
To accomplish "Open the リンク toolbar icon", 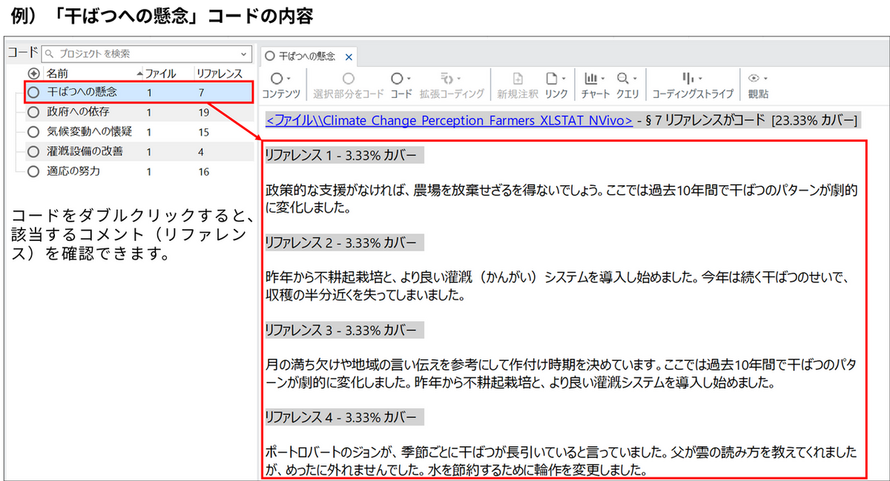I will point(555,79).
